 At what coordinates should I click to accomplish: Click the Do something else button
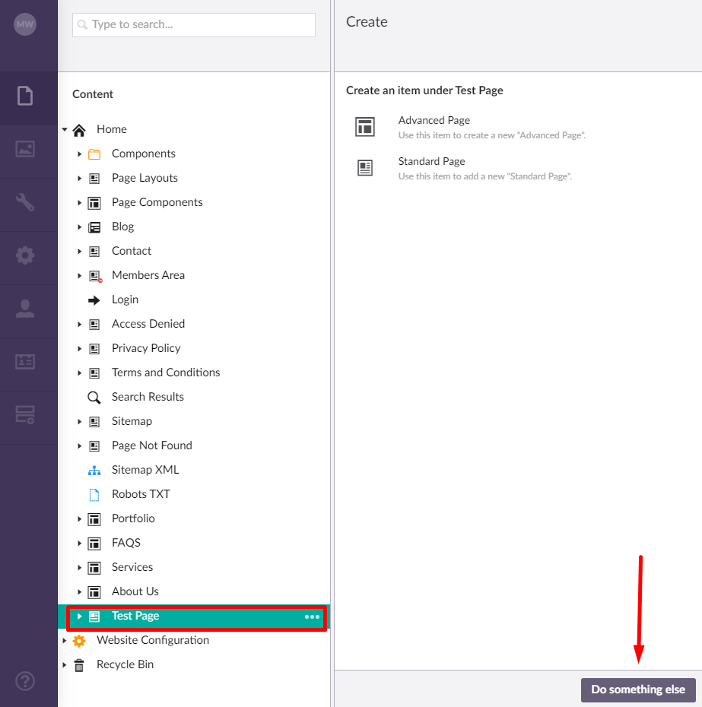pyautogui.click(x=638, y=690)
